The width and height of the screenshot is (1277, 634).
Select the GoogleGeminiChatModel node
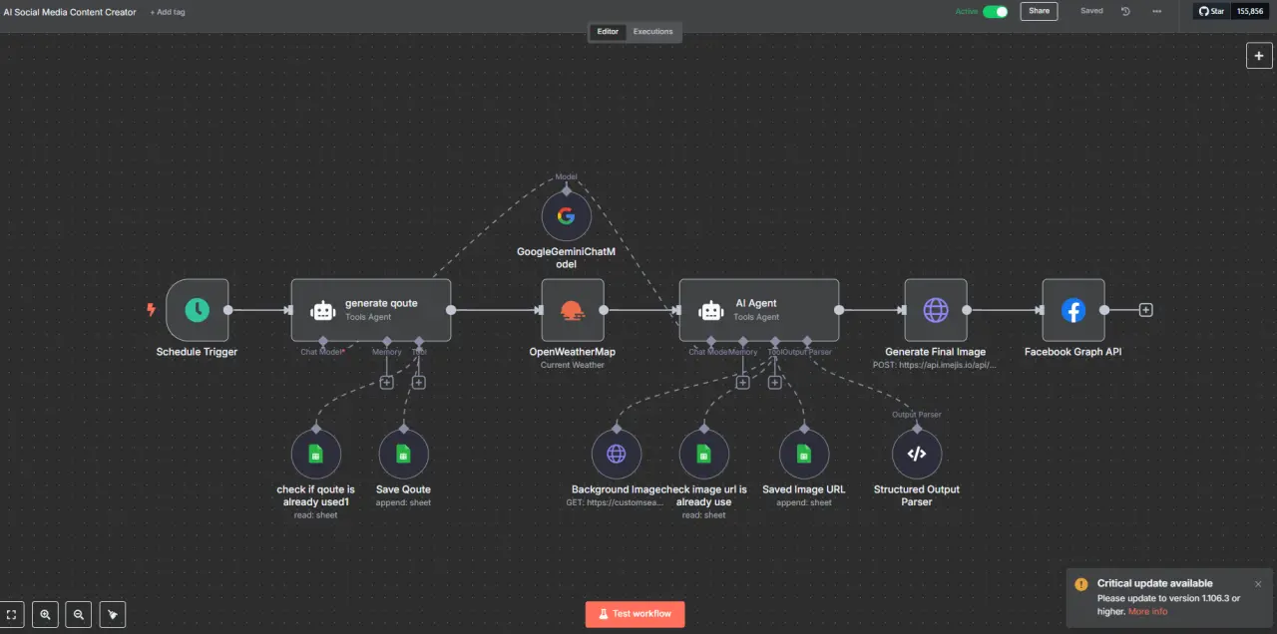point(567,215)
